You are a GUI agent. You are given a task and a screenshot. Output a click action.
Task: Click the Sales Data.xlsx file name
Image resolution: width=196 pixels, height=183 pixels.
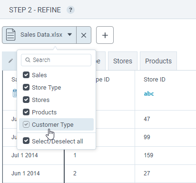coord(41,35)
